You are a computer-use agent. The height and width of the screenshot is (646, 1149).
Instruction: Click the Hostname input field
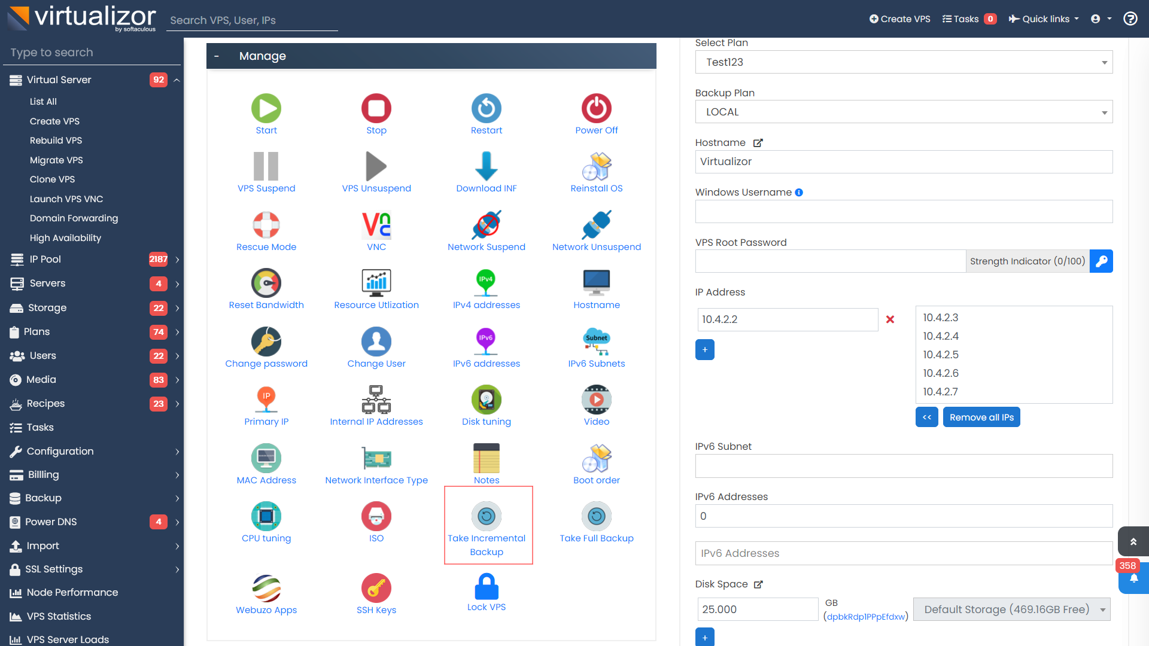click(x=904, y=161)
